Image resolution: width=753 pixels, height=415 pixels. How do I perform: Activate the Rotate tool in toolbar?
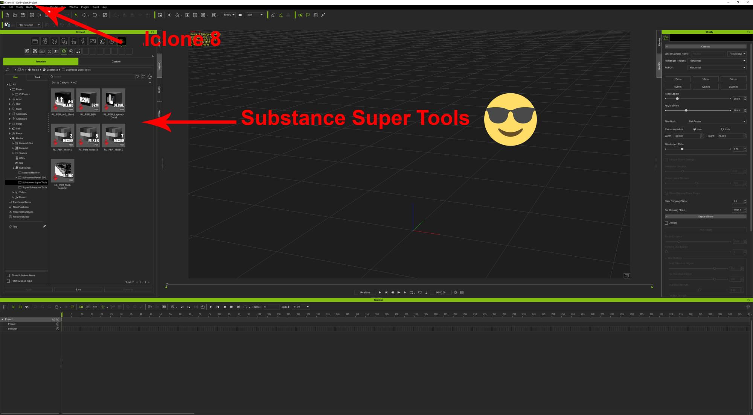(95, 15)
